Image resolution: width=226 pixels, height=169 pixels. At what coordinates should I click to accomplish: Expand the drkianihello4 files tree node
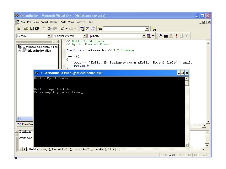pos(19,51)
